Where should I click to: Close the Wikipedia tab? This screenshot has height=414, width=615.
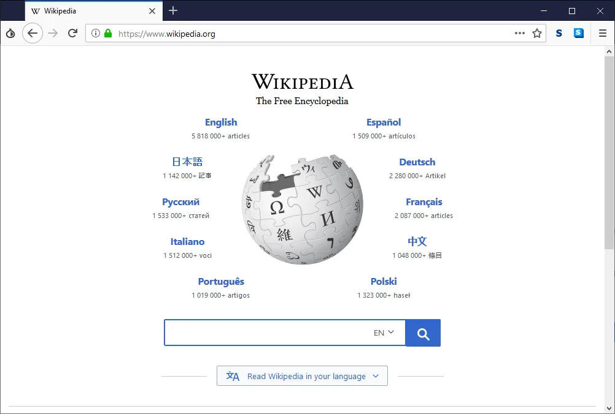pyautogui.click(x=152, y=11)
